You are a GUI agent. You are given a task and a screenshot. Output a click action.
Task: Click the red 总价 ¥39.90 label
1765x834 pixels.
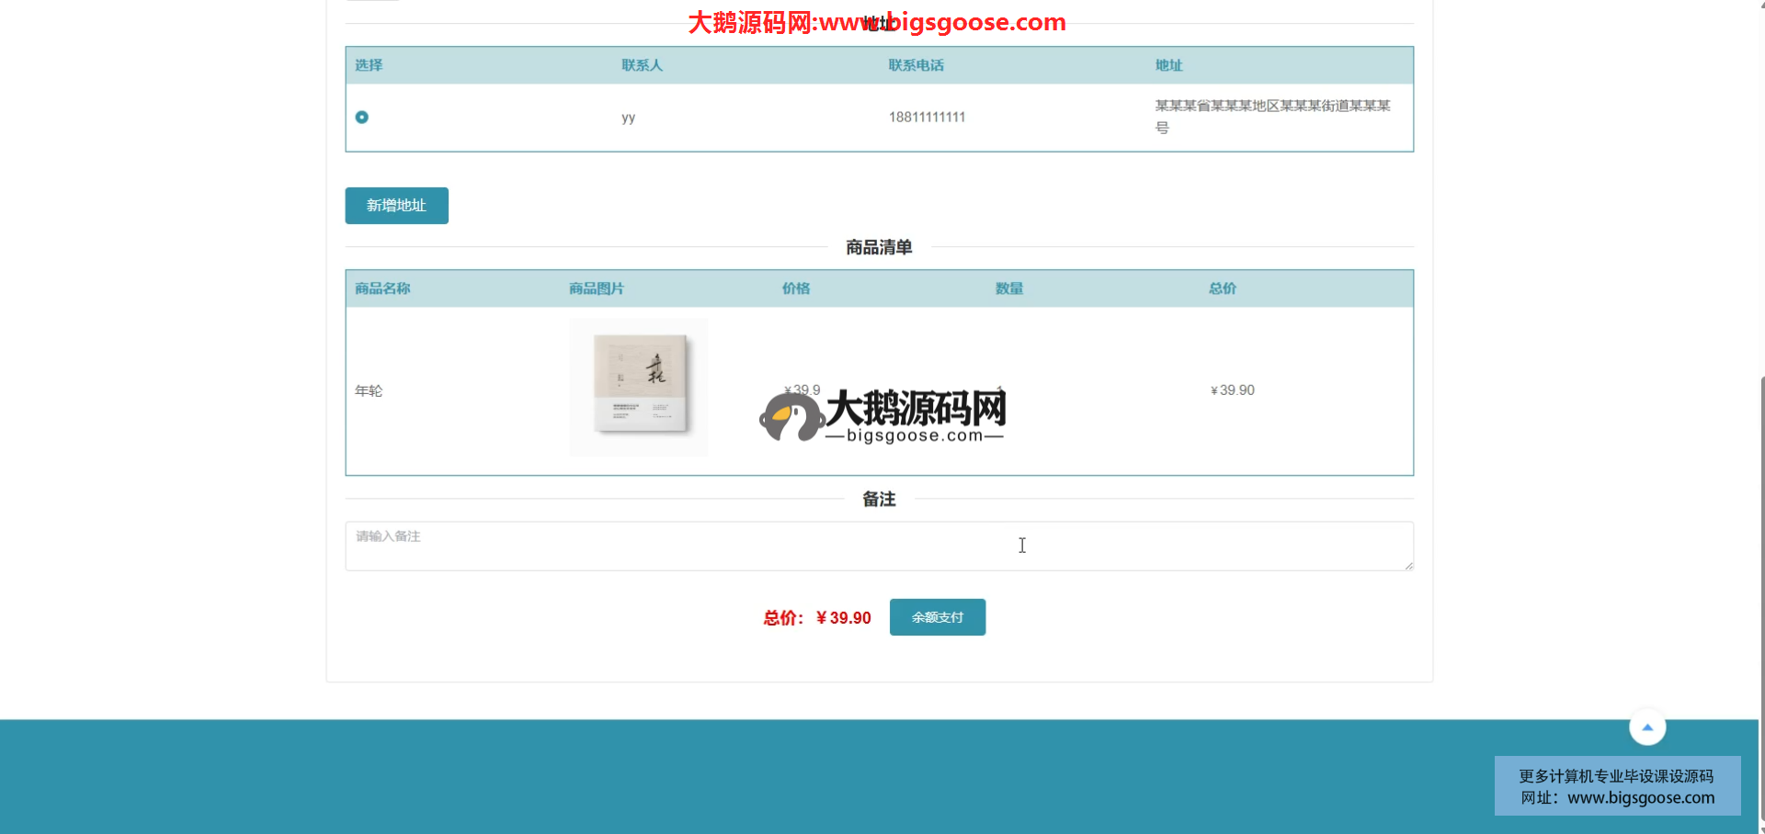click(816, 618)
